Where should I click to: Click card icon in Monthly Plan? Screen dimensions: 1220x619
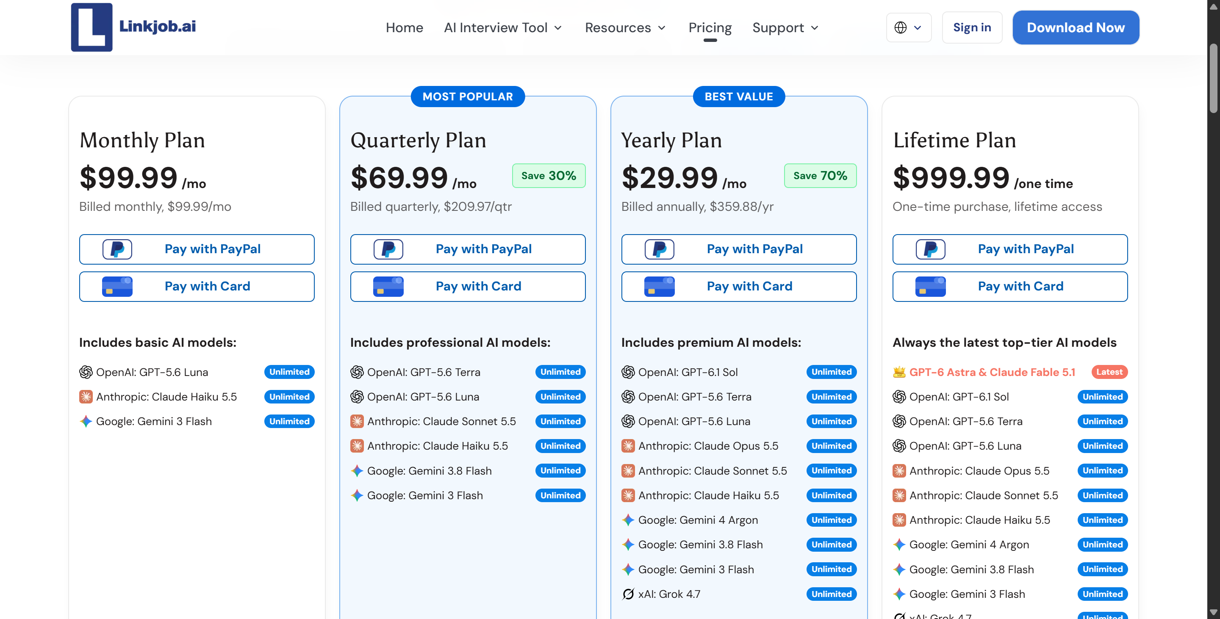(117, 286)
